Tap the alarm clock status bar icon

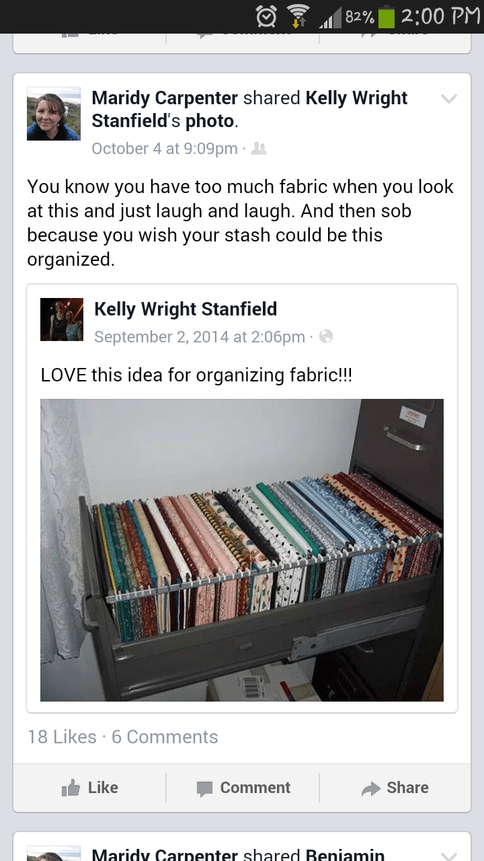[x=267, y=16]
